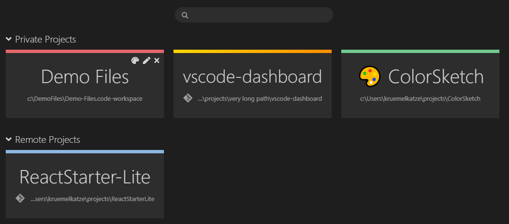This screenshot has height=224, width=509.
Task: Click the painter palette emoji on ColorSketch
Action: [370, 76]
